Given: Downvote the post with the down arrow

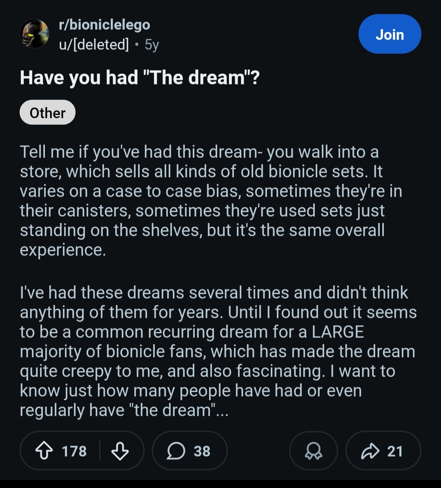Looking at the screenshot, I should click(x=120, y=451).
